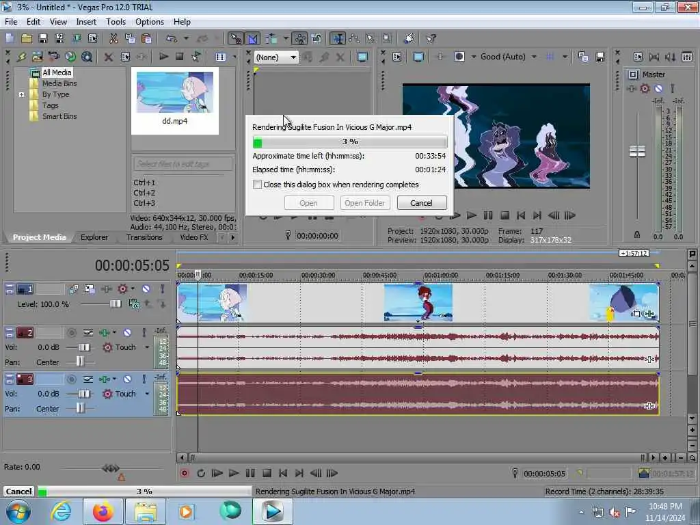Click Track FX icon on audio track 2
The image size is (700, 525).
[104, 333]
